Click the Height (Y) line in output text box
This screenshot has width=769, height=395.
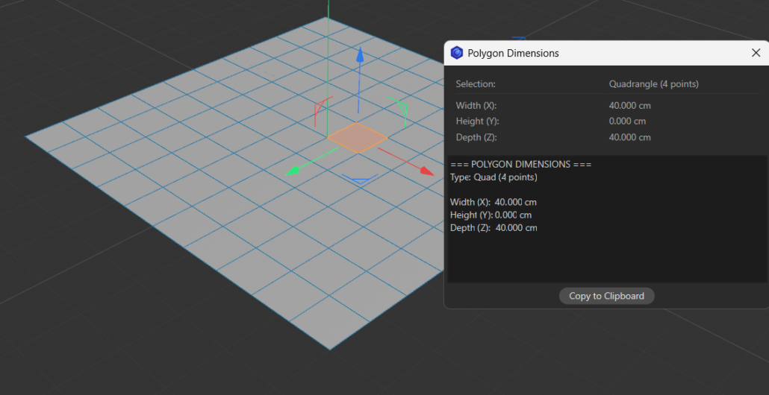491,215
